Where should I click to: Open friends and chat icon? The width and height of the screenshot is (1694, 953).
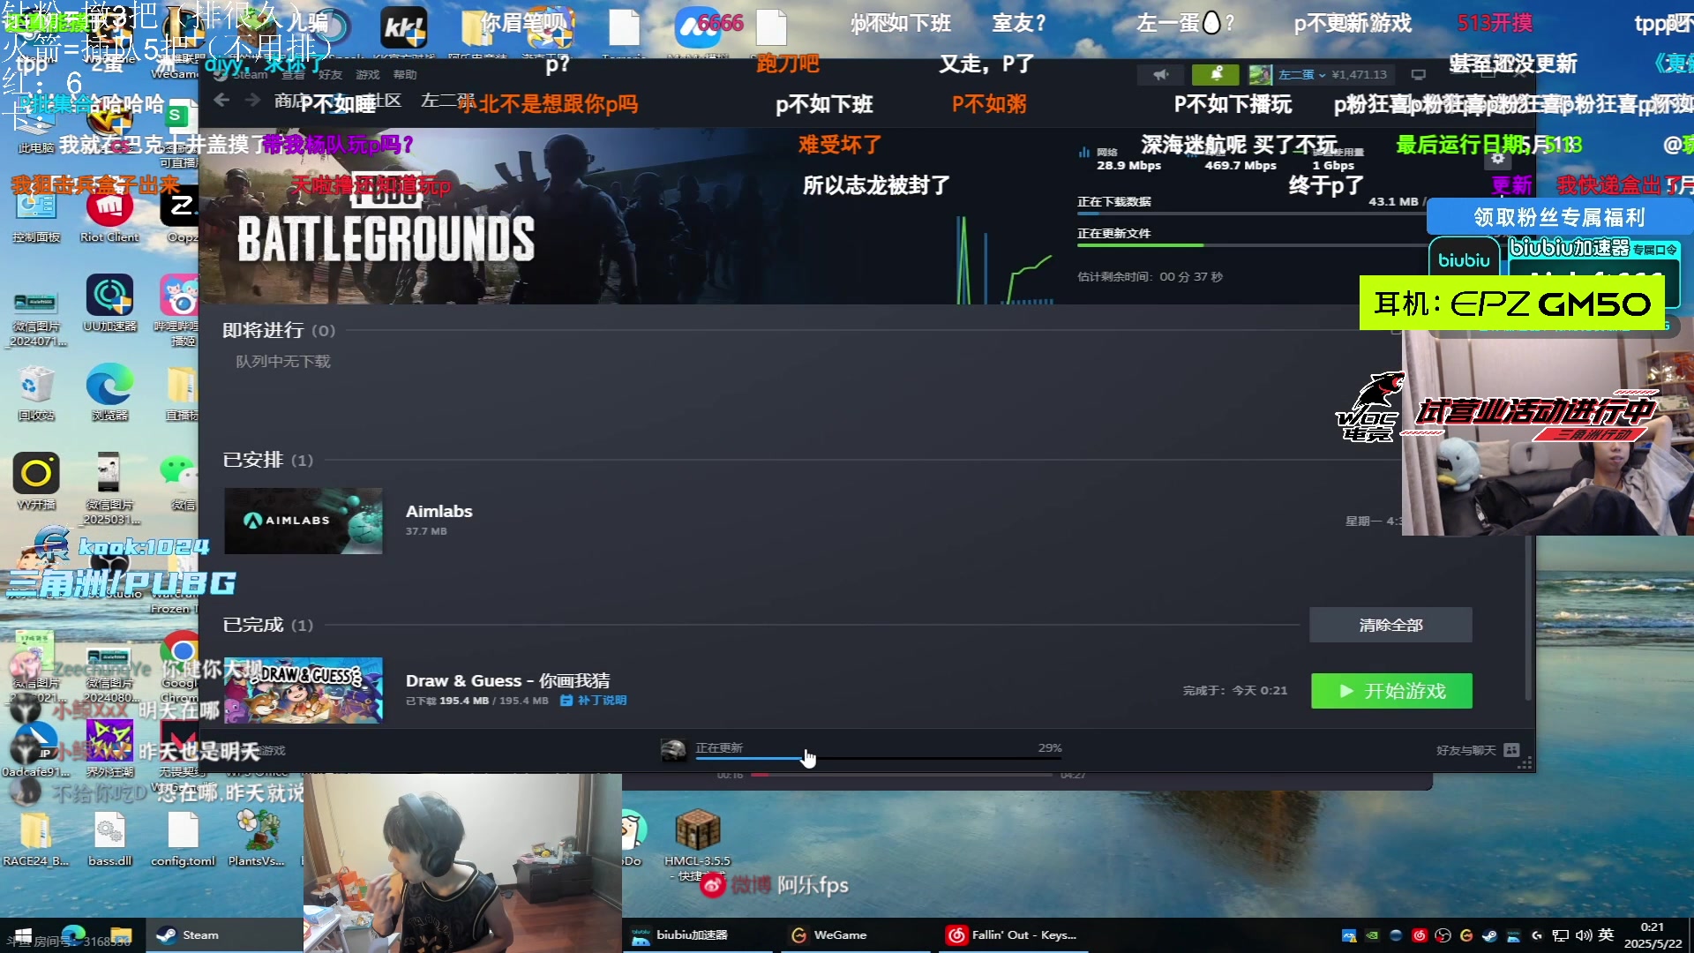click(x=1511, y=750)
